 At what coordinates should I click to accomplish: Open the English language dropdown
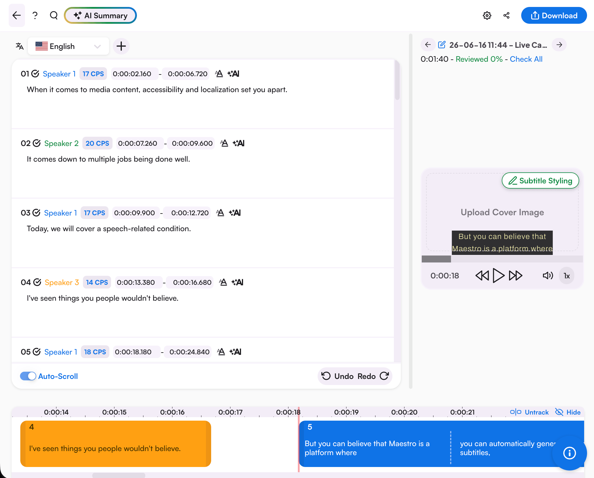(x=68, y=46)
